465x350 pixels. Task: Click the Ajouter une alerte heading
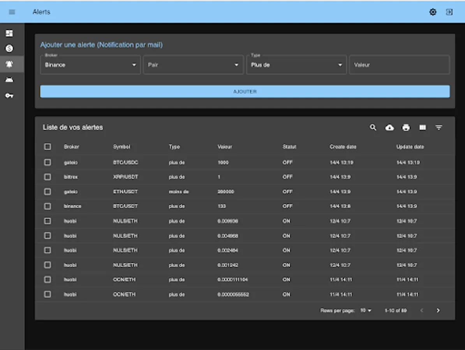coord(101,45)
